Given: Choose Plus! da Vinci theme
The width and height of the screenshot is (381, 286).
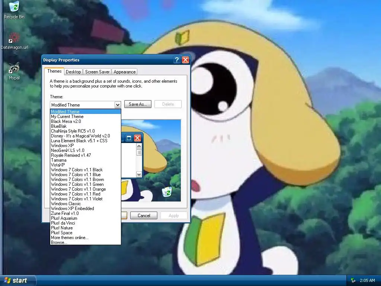Looking at the screenshot, I should point(85,223).
